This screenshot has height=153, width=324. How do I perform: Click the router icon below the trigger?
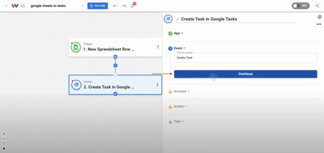115,57
